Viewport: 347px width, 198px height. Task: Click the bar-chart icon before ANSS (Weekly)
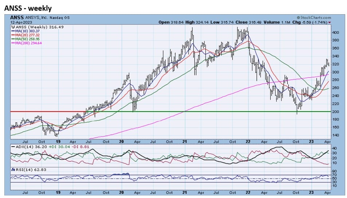pos(13,27)
